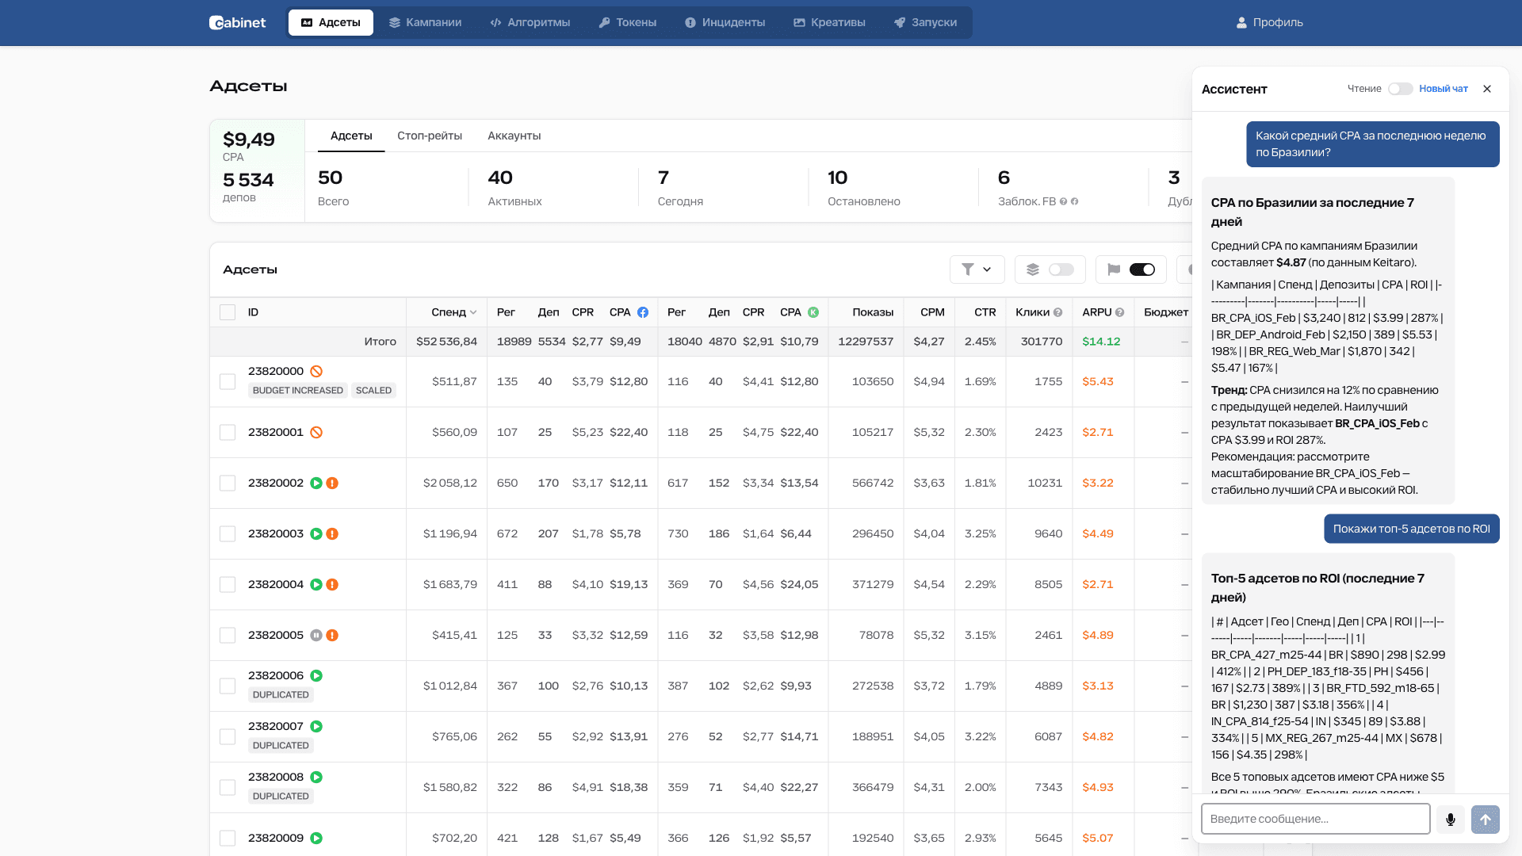Toggle the Чтение switch in assistant panel
This screenshot has width=1522, height=856.
click(1400, 89)
